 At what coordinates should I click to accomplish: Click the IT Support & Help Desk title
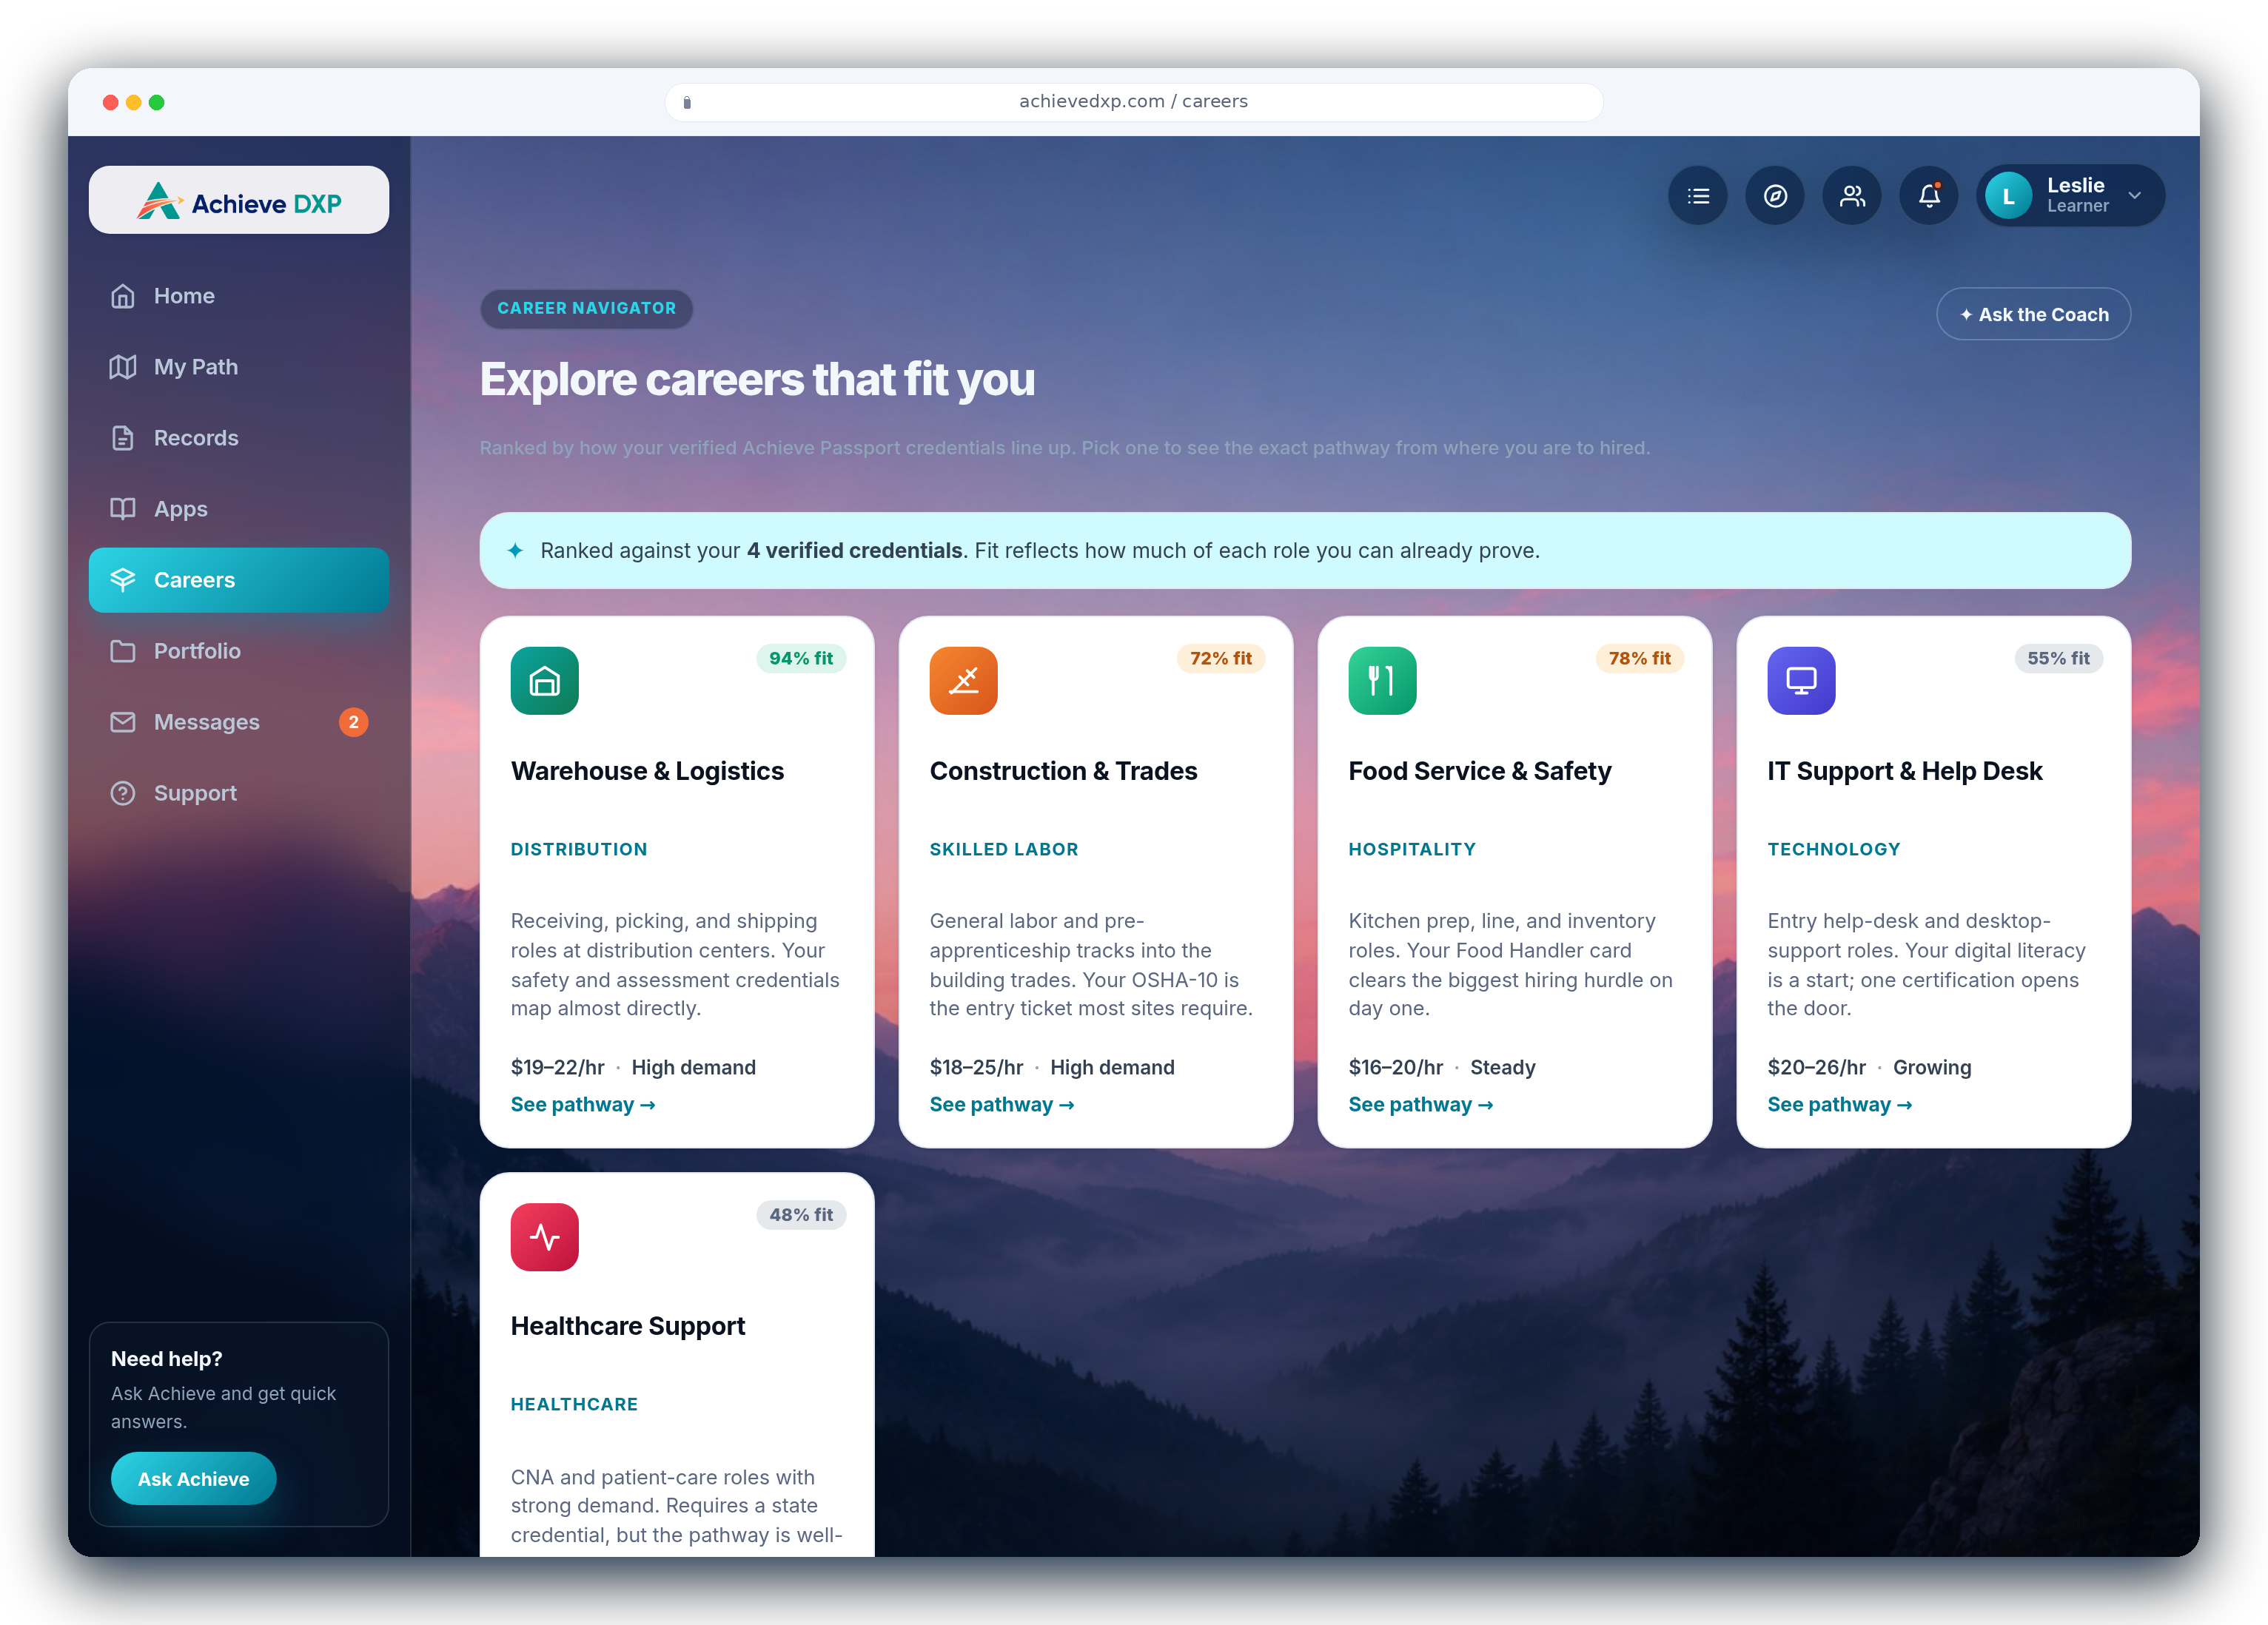[1904, 771]
